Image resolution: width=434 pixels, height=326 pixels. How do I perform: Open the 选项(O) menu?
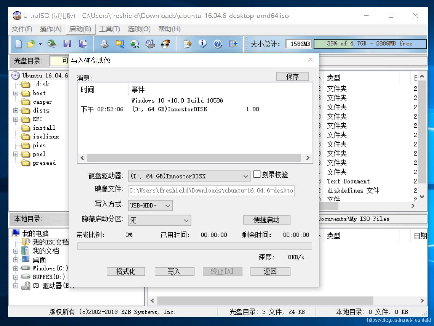[x=139, y=29]
